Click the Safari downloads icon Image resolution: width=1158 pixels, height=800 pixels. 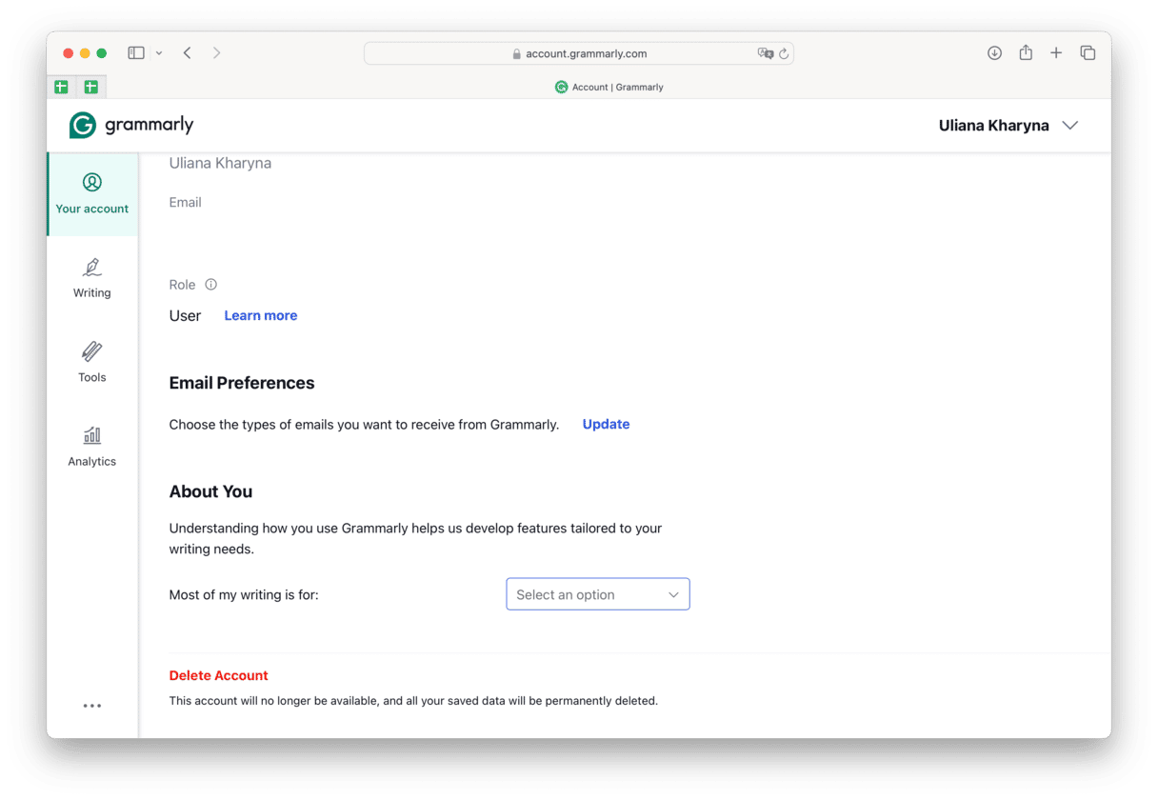pos(994,53)
